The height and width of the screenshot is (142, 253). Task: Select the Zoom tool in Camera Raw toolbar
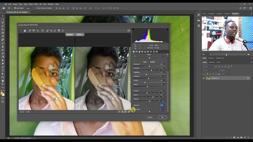point(21,31)
